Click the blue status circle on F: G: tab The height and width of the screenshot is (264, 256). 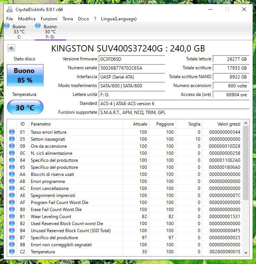(x=38, y=26)
